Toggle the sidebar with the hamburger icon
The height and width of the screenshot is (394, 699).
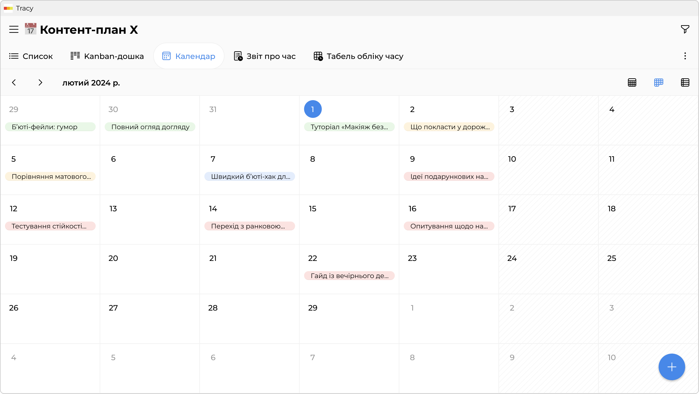point(14,29)
